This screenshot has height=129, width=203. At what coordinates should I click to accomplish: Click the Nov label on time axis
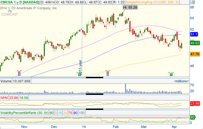point(24,127)
